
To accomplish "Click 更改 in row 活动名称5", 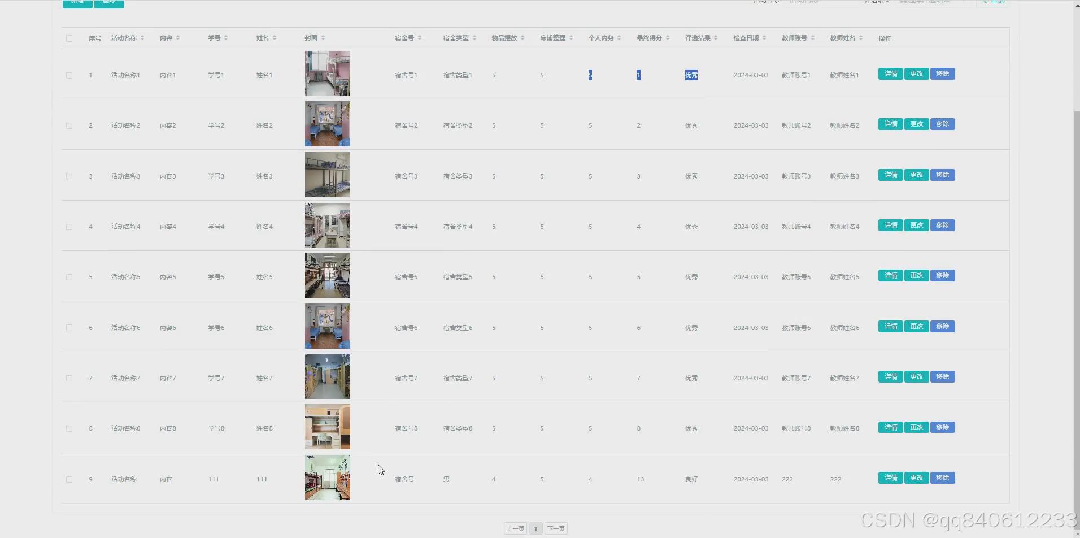I will pos(916,276).
